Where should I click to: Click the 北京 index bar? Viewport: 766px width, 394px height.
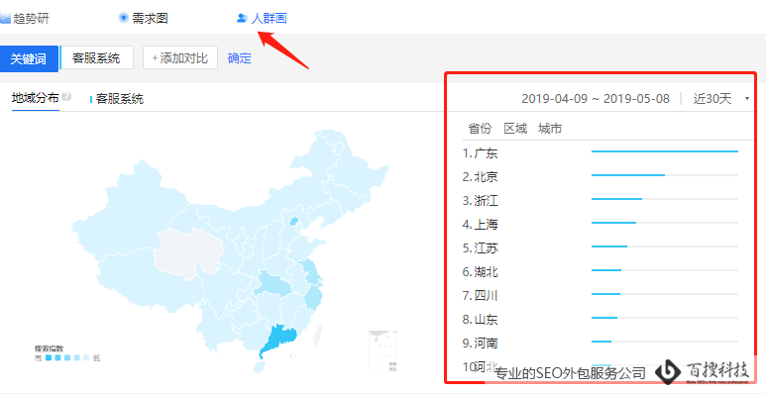tap(665, 175)
